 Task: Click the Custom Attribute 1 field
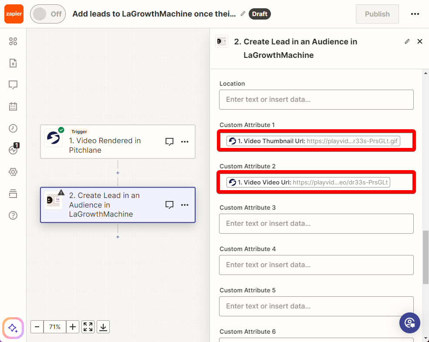[316, 141]
